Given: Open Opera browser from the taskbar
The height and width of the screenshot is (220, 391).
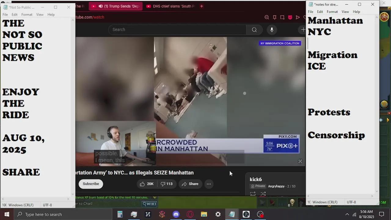Looking at the screenshot, I should (x=190, y=215).
